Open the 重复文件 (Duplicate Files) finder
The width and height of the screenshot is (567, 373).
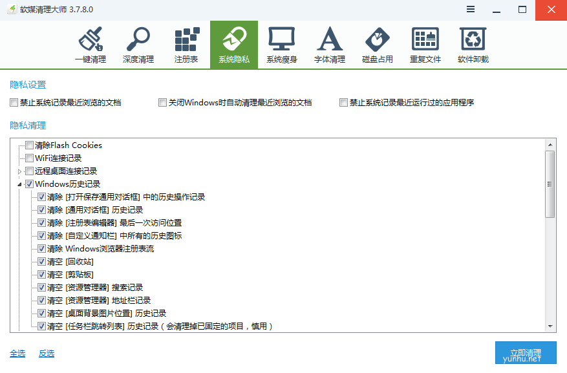(x=425, y=44)
